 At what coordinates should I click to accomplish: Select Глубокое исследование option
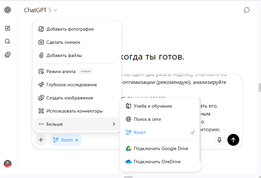coord(77,85)
